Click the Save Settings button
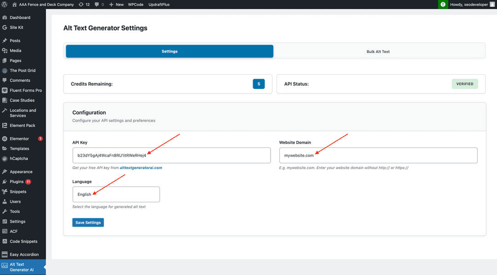Image resolution: width=497 pixels, height=275 pixels. click(x=88, y=222)
